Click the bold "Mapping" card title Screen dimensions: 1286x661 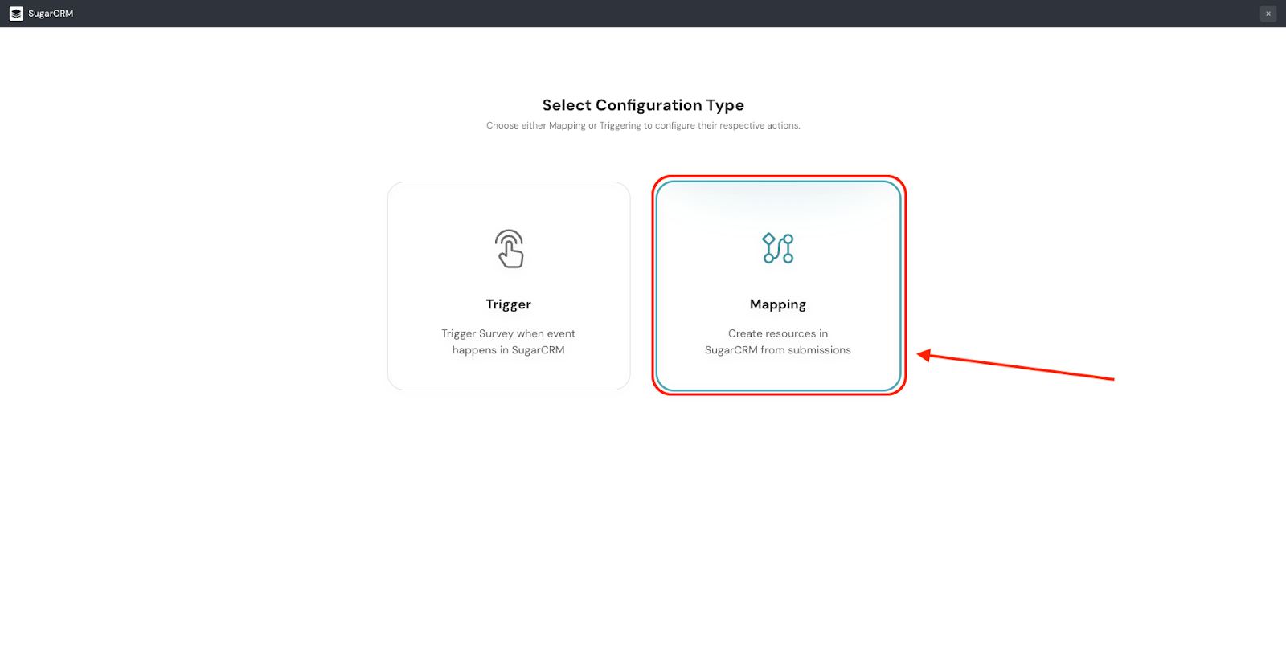click(778, 304)
